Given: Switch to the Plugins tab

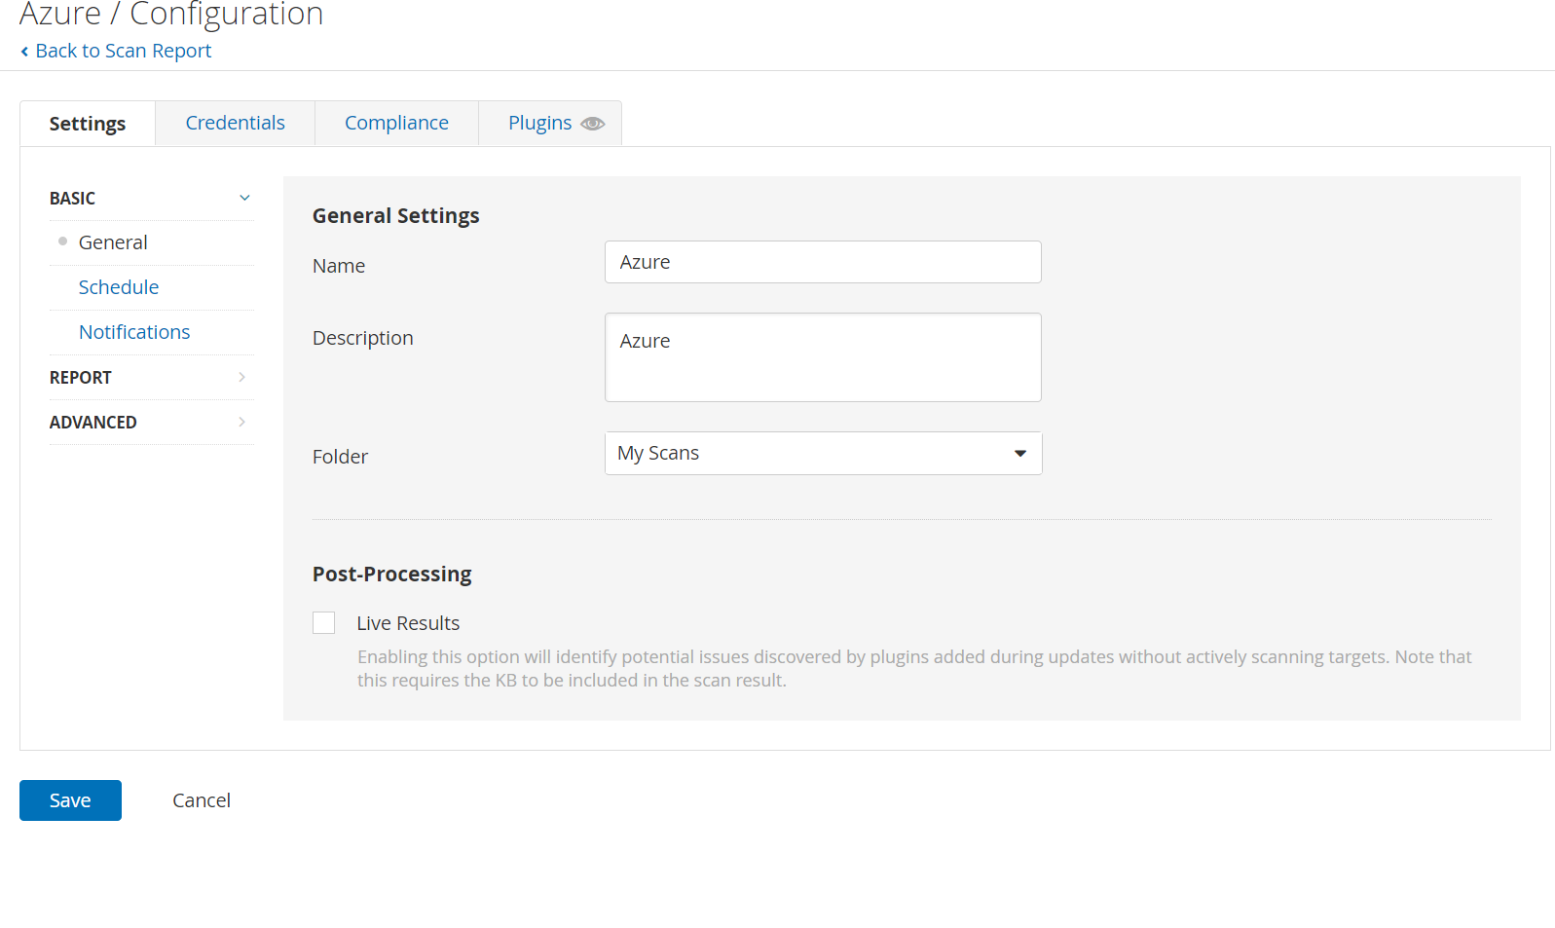Looking at the screenshot, I should [x=539, y=124].
